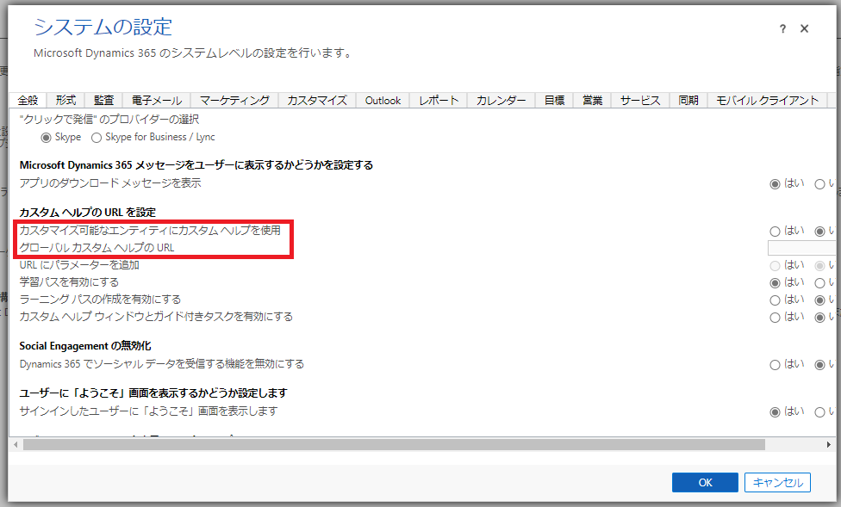Click the horizontal scrollbar thumb
The width and height of the screenshot is (841, 507).
pos(395,444)
